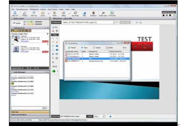185x126 pixels.
Task: Expand the Polling dropdown arrow
Action: (x=69, y=14)
